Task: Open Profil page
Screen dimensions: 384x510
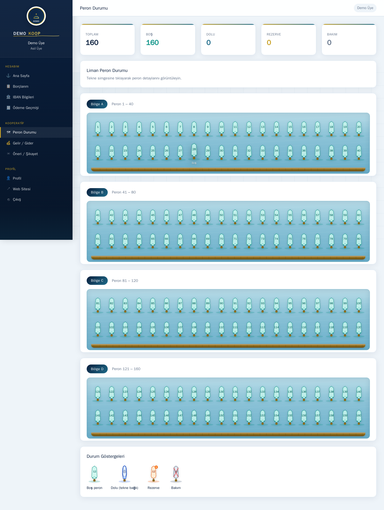Action: pos(36,178)
